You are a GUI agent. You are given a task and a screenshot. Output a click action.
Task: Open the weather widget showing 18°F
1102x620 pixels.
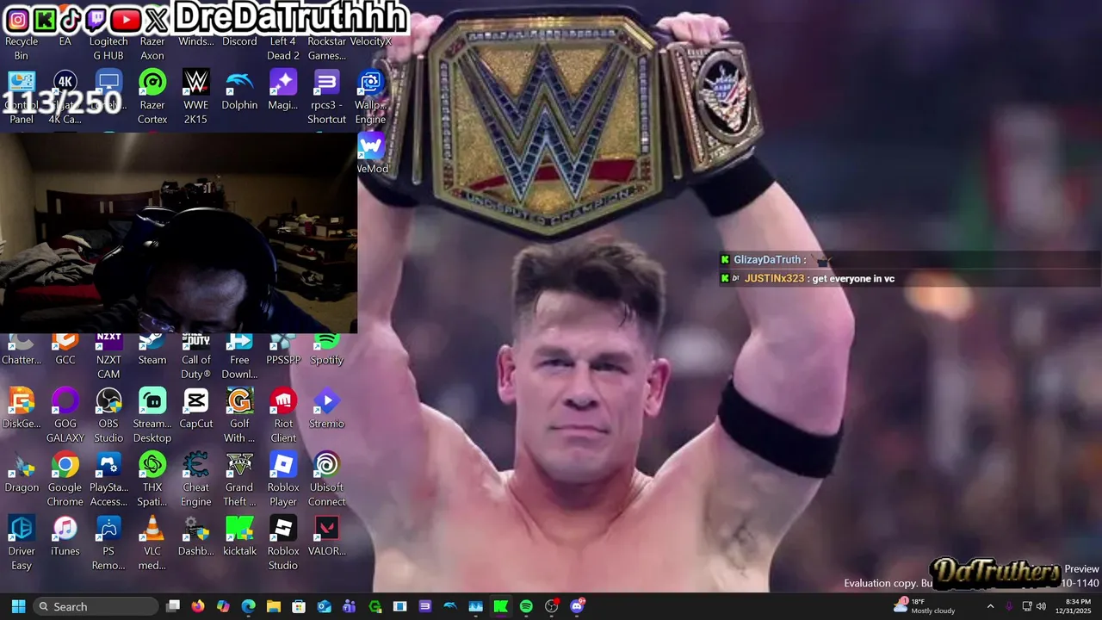(x=925, y=606)
